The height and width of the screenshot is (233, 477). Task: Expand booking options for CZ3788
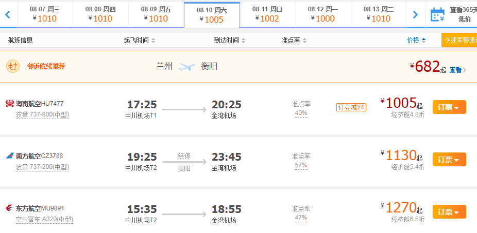pyautogui.click(x=449, y=160)
